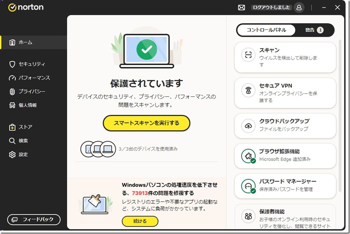Open the パスワード マネージャー card

[285, 186]
